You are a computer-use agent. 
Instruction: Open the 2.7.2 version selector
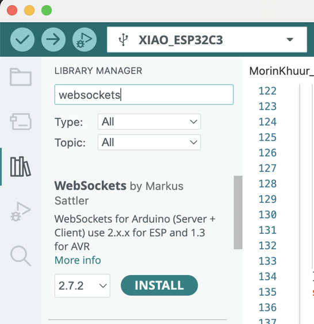click(82, 286)
